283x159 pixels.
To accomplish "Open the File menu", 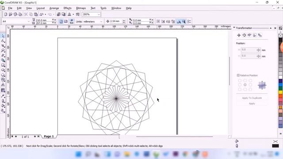I will coord(10,8).
